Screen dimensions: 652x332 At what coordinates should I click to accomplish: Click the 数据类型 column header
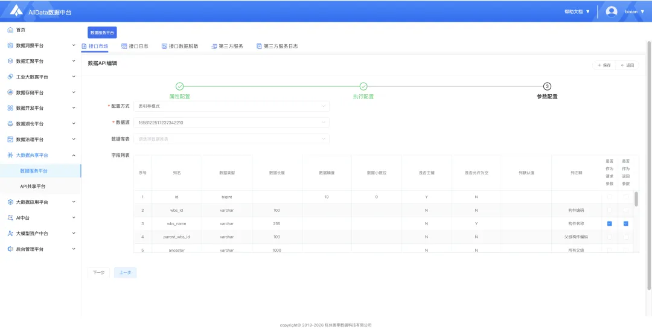coord(226,173)
